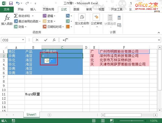
Task: Switch to Page Break Preview icon
Action: (112, 121)
